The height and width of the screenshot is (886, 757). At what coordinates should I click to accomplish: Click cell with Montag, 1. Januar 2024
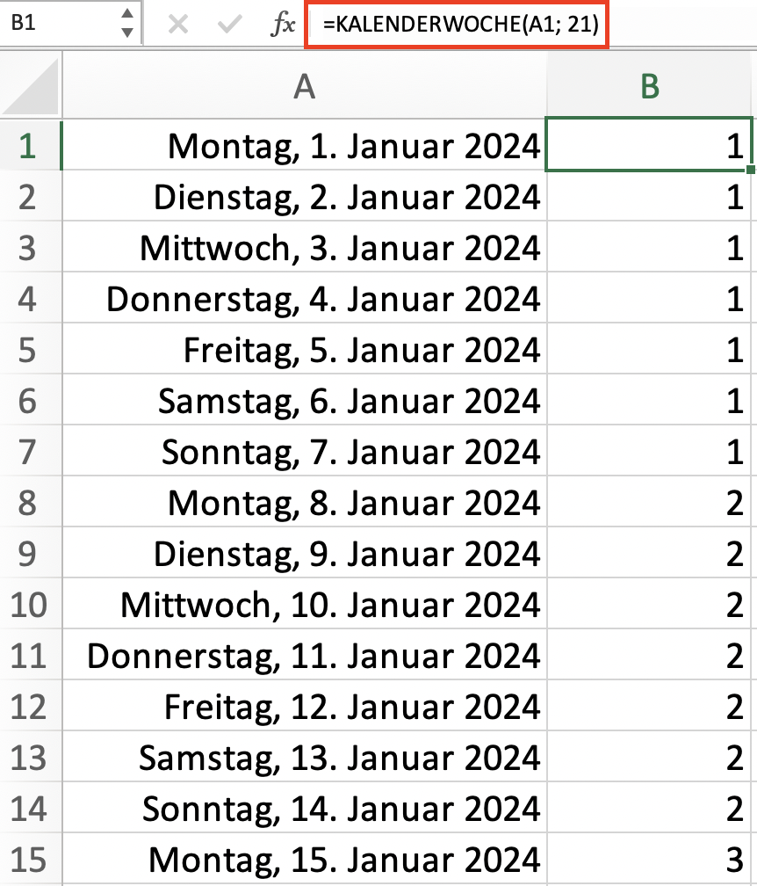click(x=304, y=145)
